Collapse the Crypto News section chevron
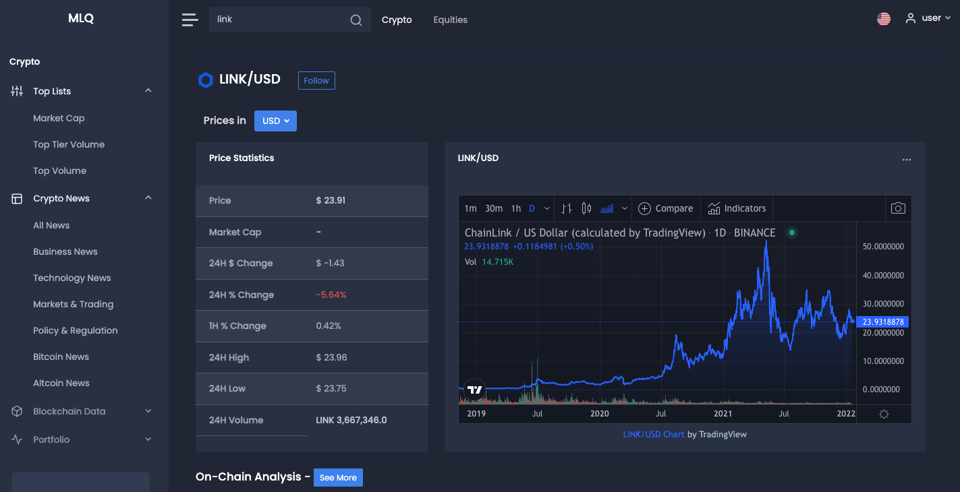 pyautogui.click(x=148, y=198)
